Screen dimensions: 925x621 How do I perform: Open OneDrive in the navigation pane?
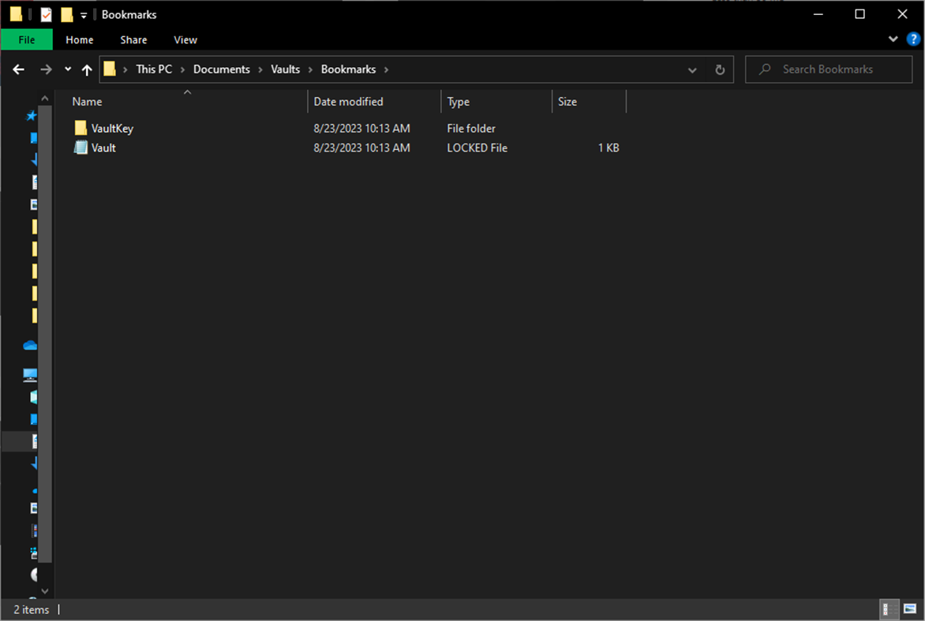[30, 345]
